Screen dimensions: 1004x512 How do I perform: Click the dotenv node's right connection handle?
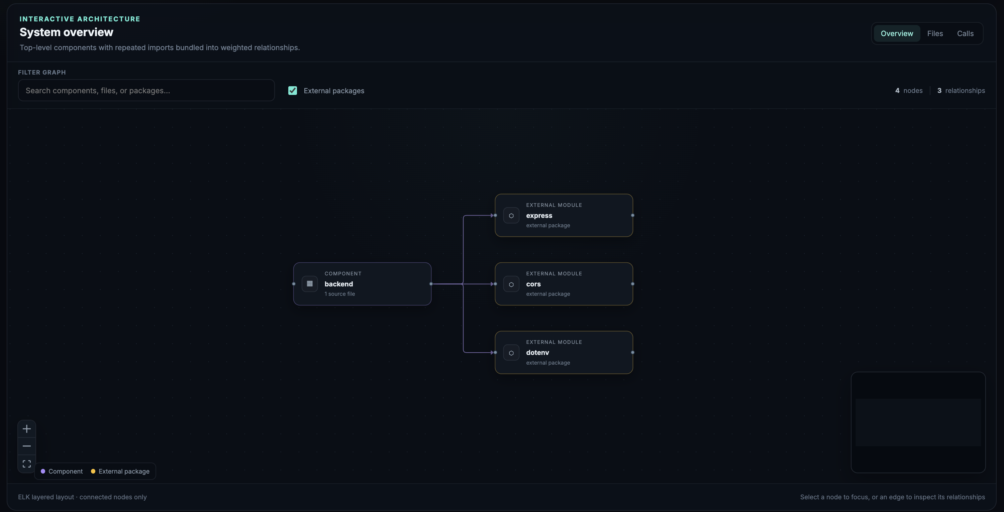point(632,352)
